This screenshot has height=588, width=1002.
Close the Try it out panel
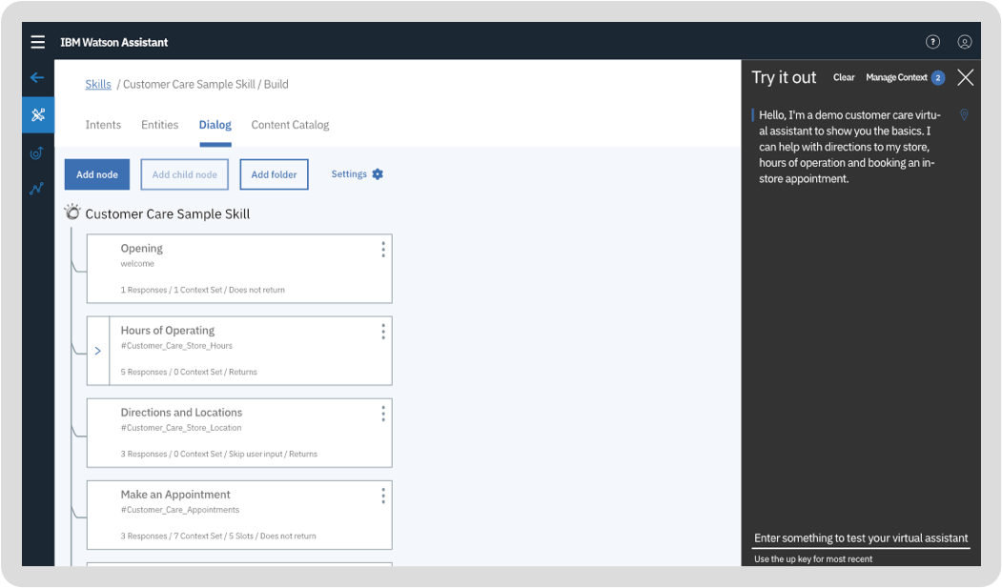coord(965,78)
